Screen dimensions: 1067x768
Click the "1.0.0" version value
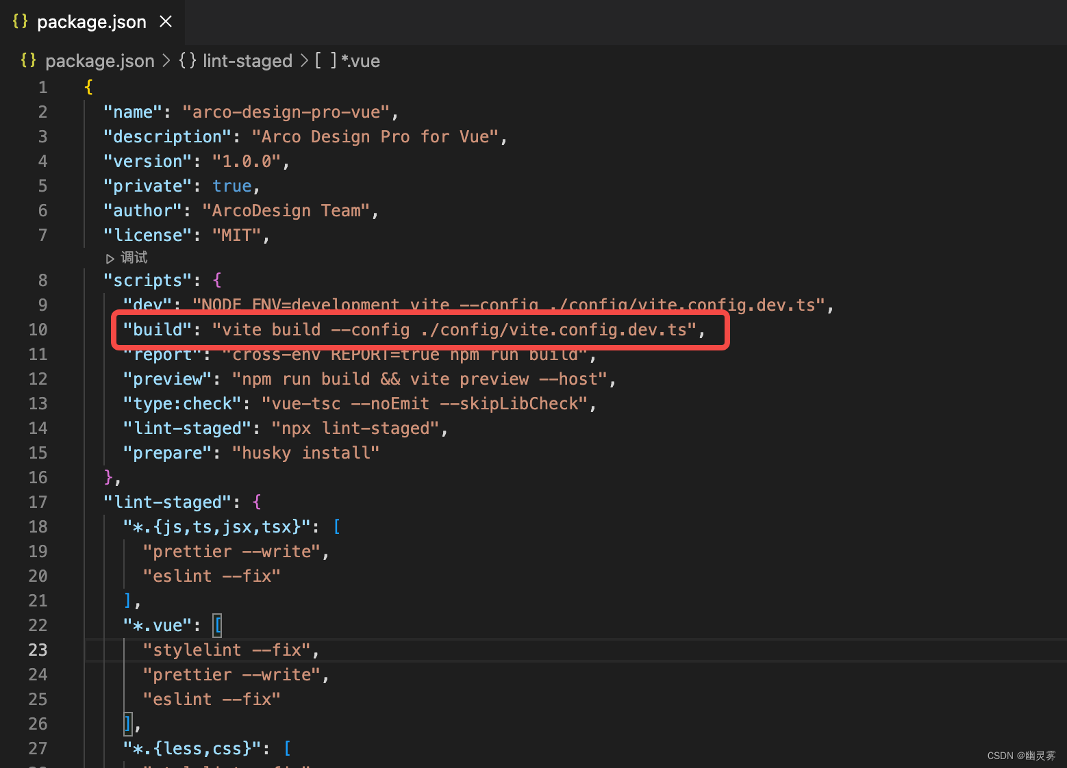[x=247, y=162]
